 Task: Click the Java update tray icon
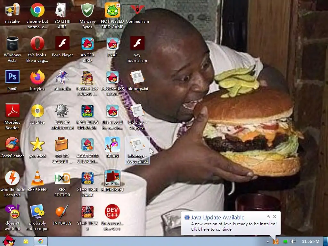276,242
